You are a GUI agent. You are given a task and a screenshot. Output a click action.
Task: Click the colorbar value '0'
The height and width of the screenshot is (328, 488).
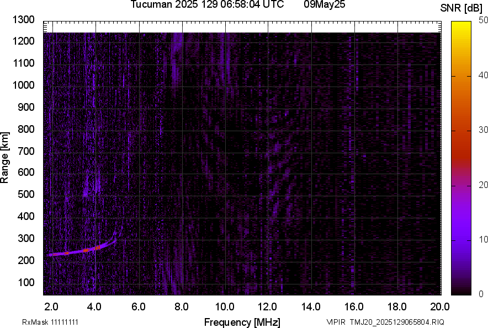[481, 294]
